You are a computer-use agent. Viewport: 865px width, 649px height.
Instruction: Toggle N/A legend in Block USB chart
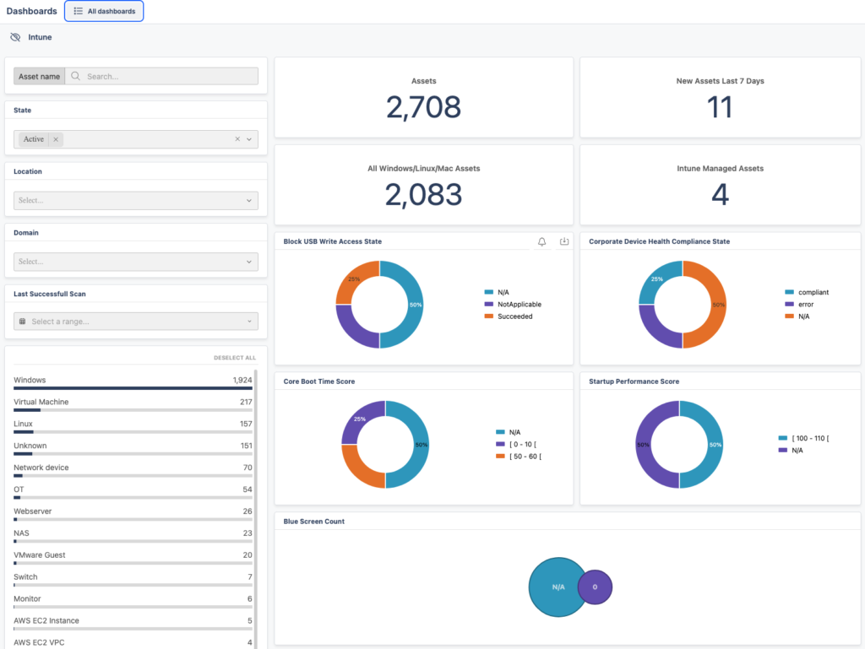pos(497,293)
